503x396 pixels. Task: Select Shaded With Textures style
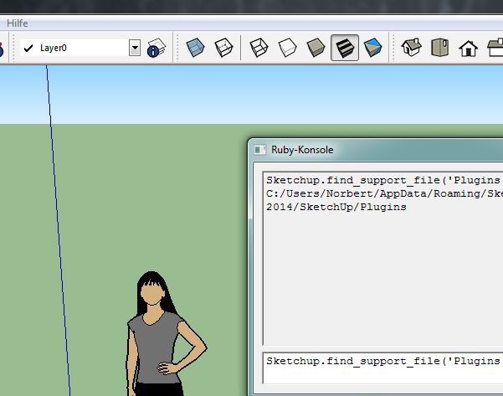[x=345, y=48]
